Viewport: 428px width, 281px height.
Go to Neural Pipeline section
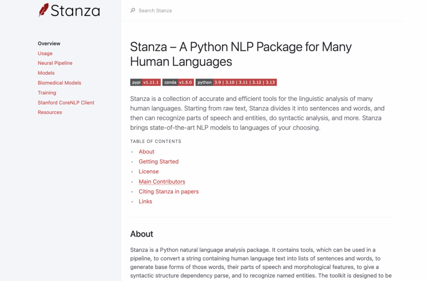(55, 63)
